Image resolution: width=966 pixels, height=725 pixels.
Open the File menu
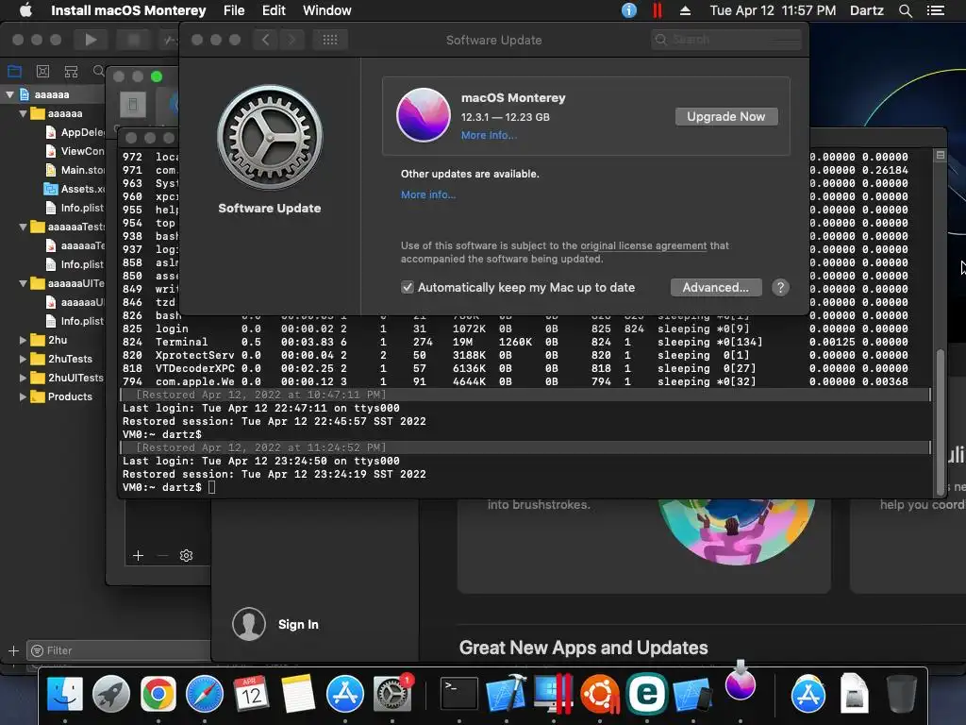coord(234,10)
